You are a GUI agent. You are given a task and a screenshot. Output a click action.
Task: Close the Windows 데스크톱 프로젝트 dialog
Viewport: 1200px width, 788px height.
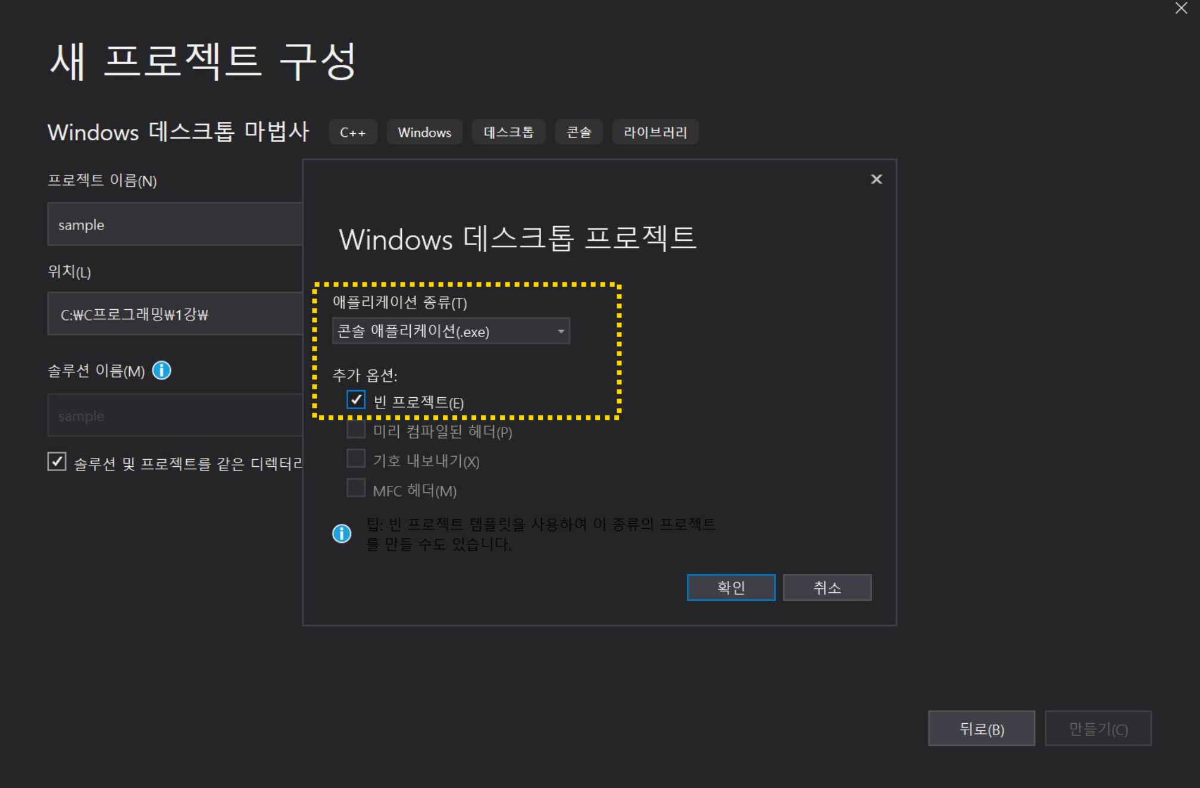tap(876, 179)
